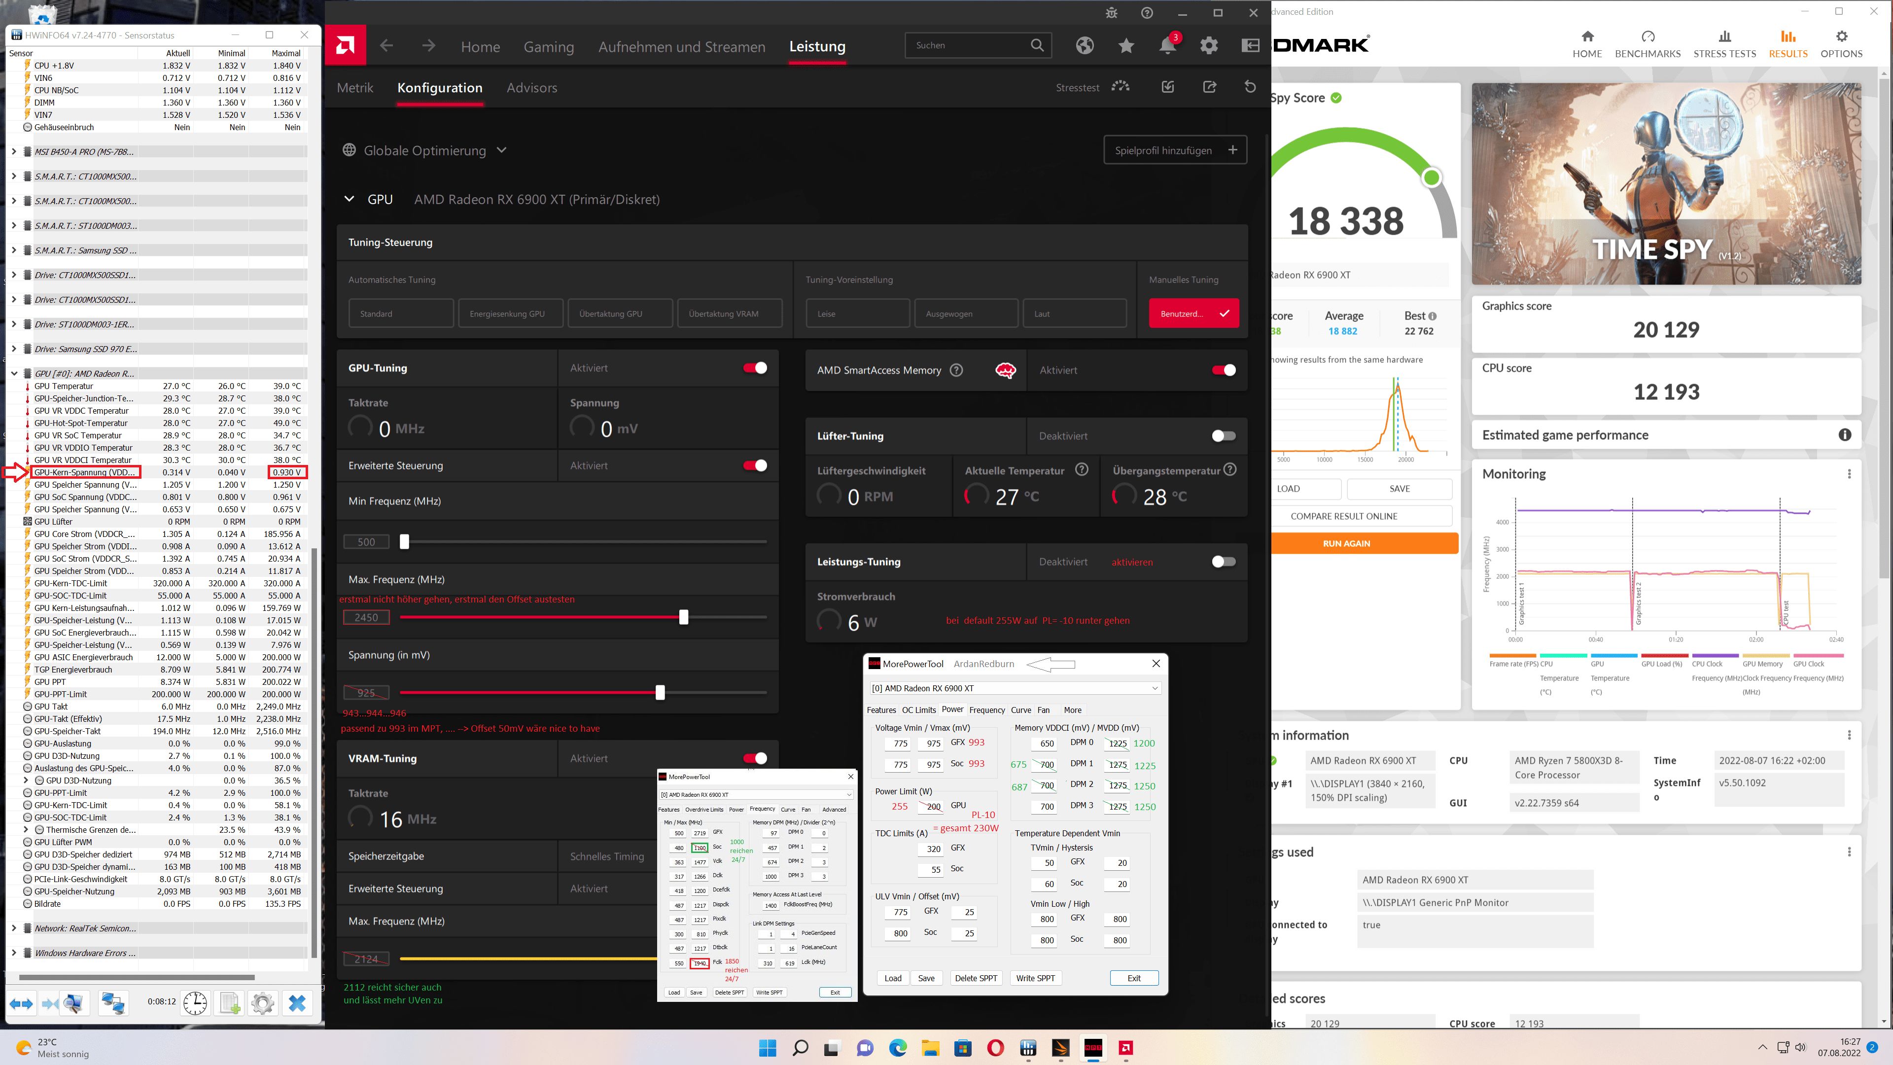
Task: Click the favorites star icon
Action: tap(1126, 45)
